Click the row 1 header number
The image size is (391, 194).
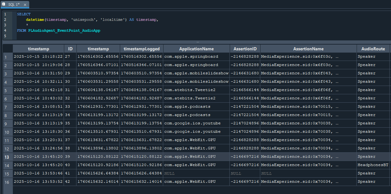click(7, 57)
